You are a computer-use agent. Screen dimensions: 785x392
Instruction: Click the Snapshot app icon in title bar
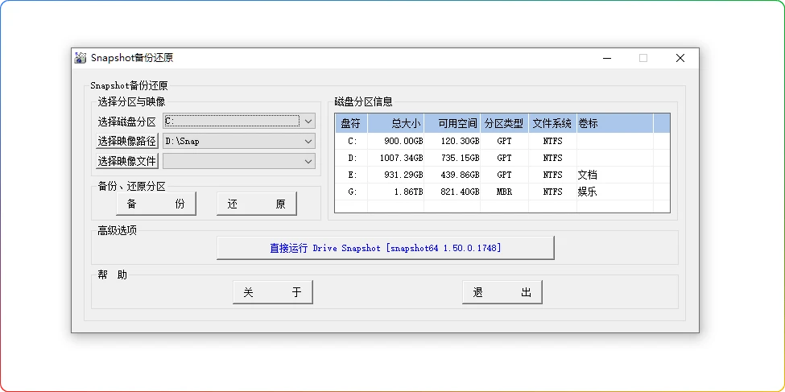[81, 58]
